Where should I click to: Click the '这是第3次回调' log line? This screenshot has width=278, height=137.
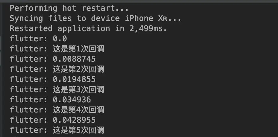tap(57, 89)
